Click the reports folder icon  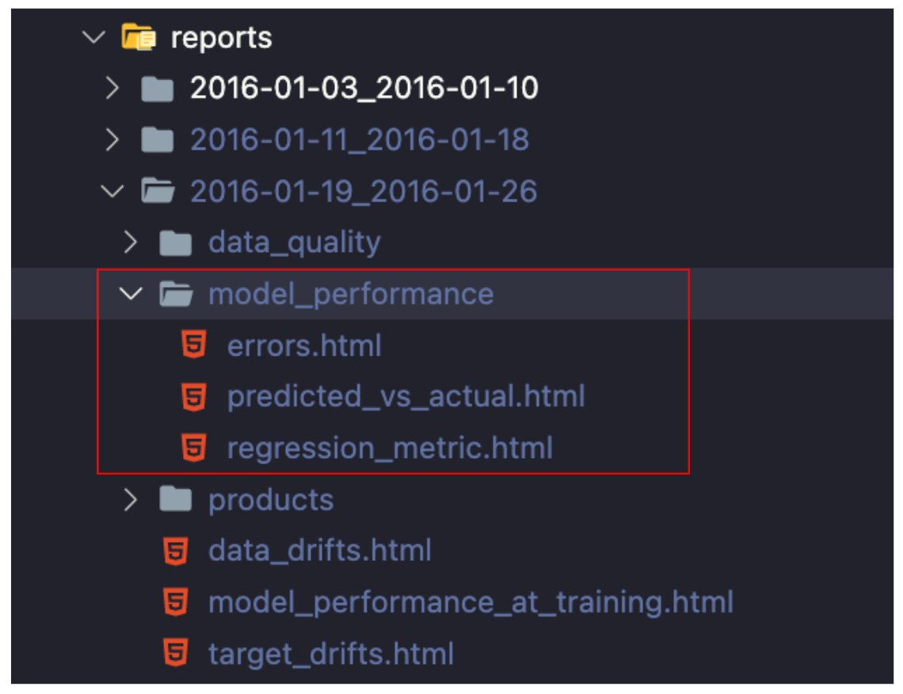point(139,37)
